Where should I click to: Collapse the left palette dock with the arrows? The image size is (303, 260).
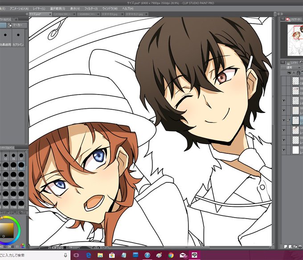pos(27,14)
